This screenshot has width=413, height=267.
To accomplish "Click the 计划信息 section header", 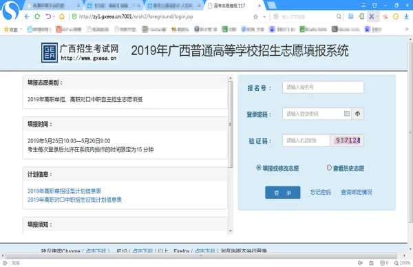I will [x=125, y=174].
